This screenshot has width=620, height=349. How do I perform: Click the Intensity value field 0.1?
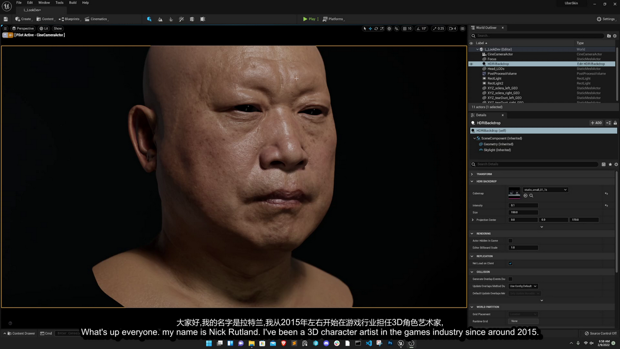tap(523, 205)
